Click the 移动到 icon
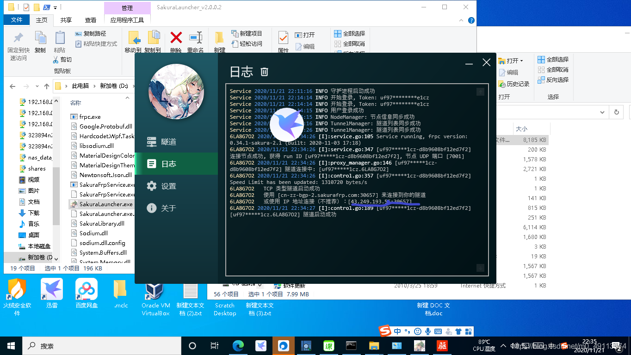Viewport: 631px width, 355px height. [x=133, y=38]
